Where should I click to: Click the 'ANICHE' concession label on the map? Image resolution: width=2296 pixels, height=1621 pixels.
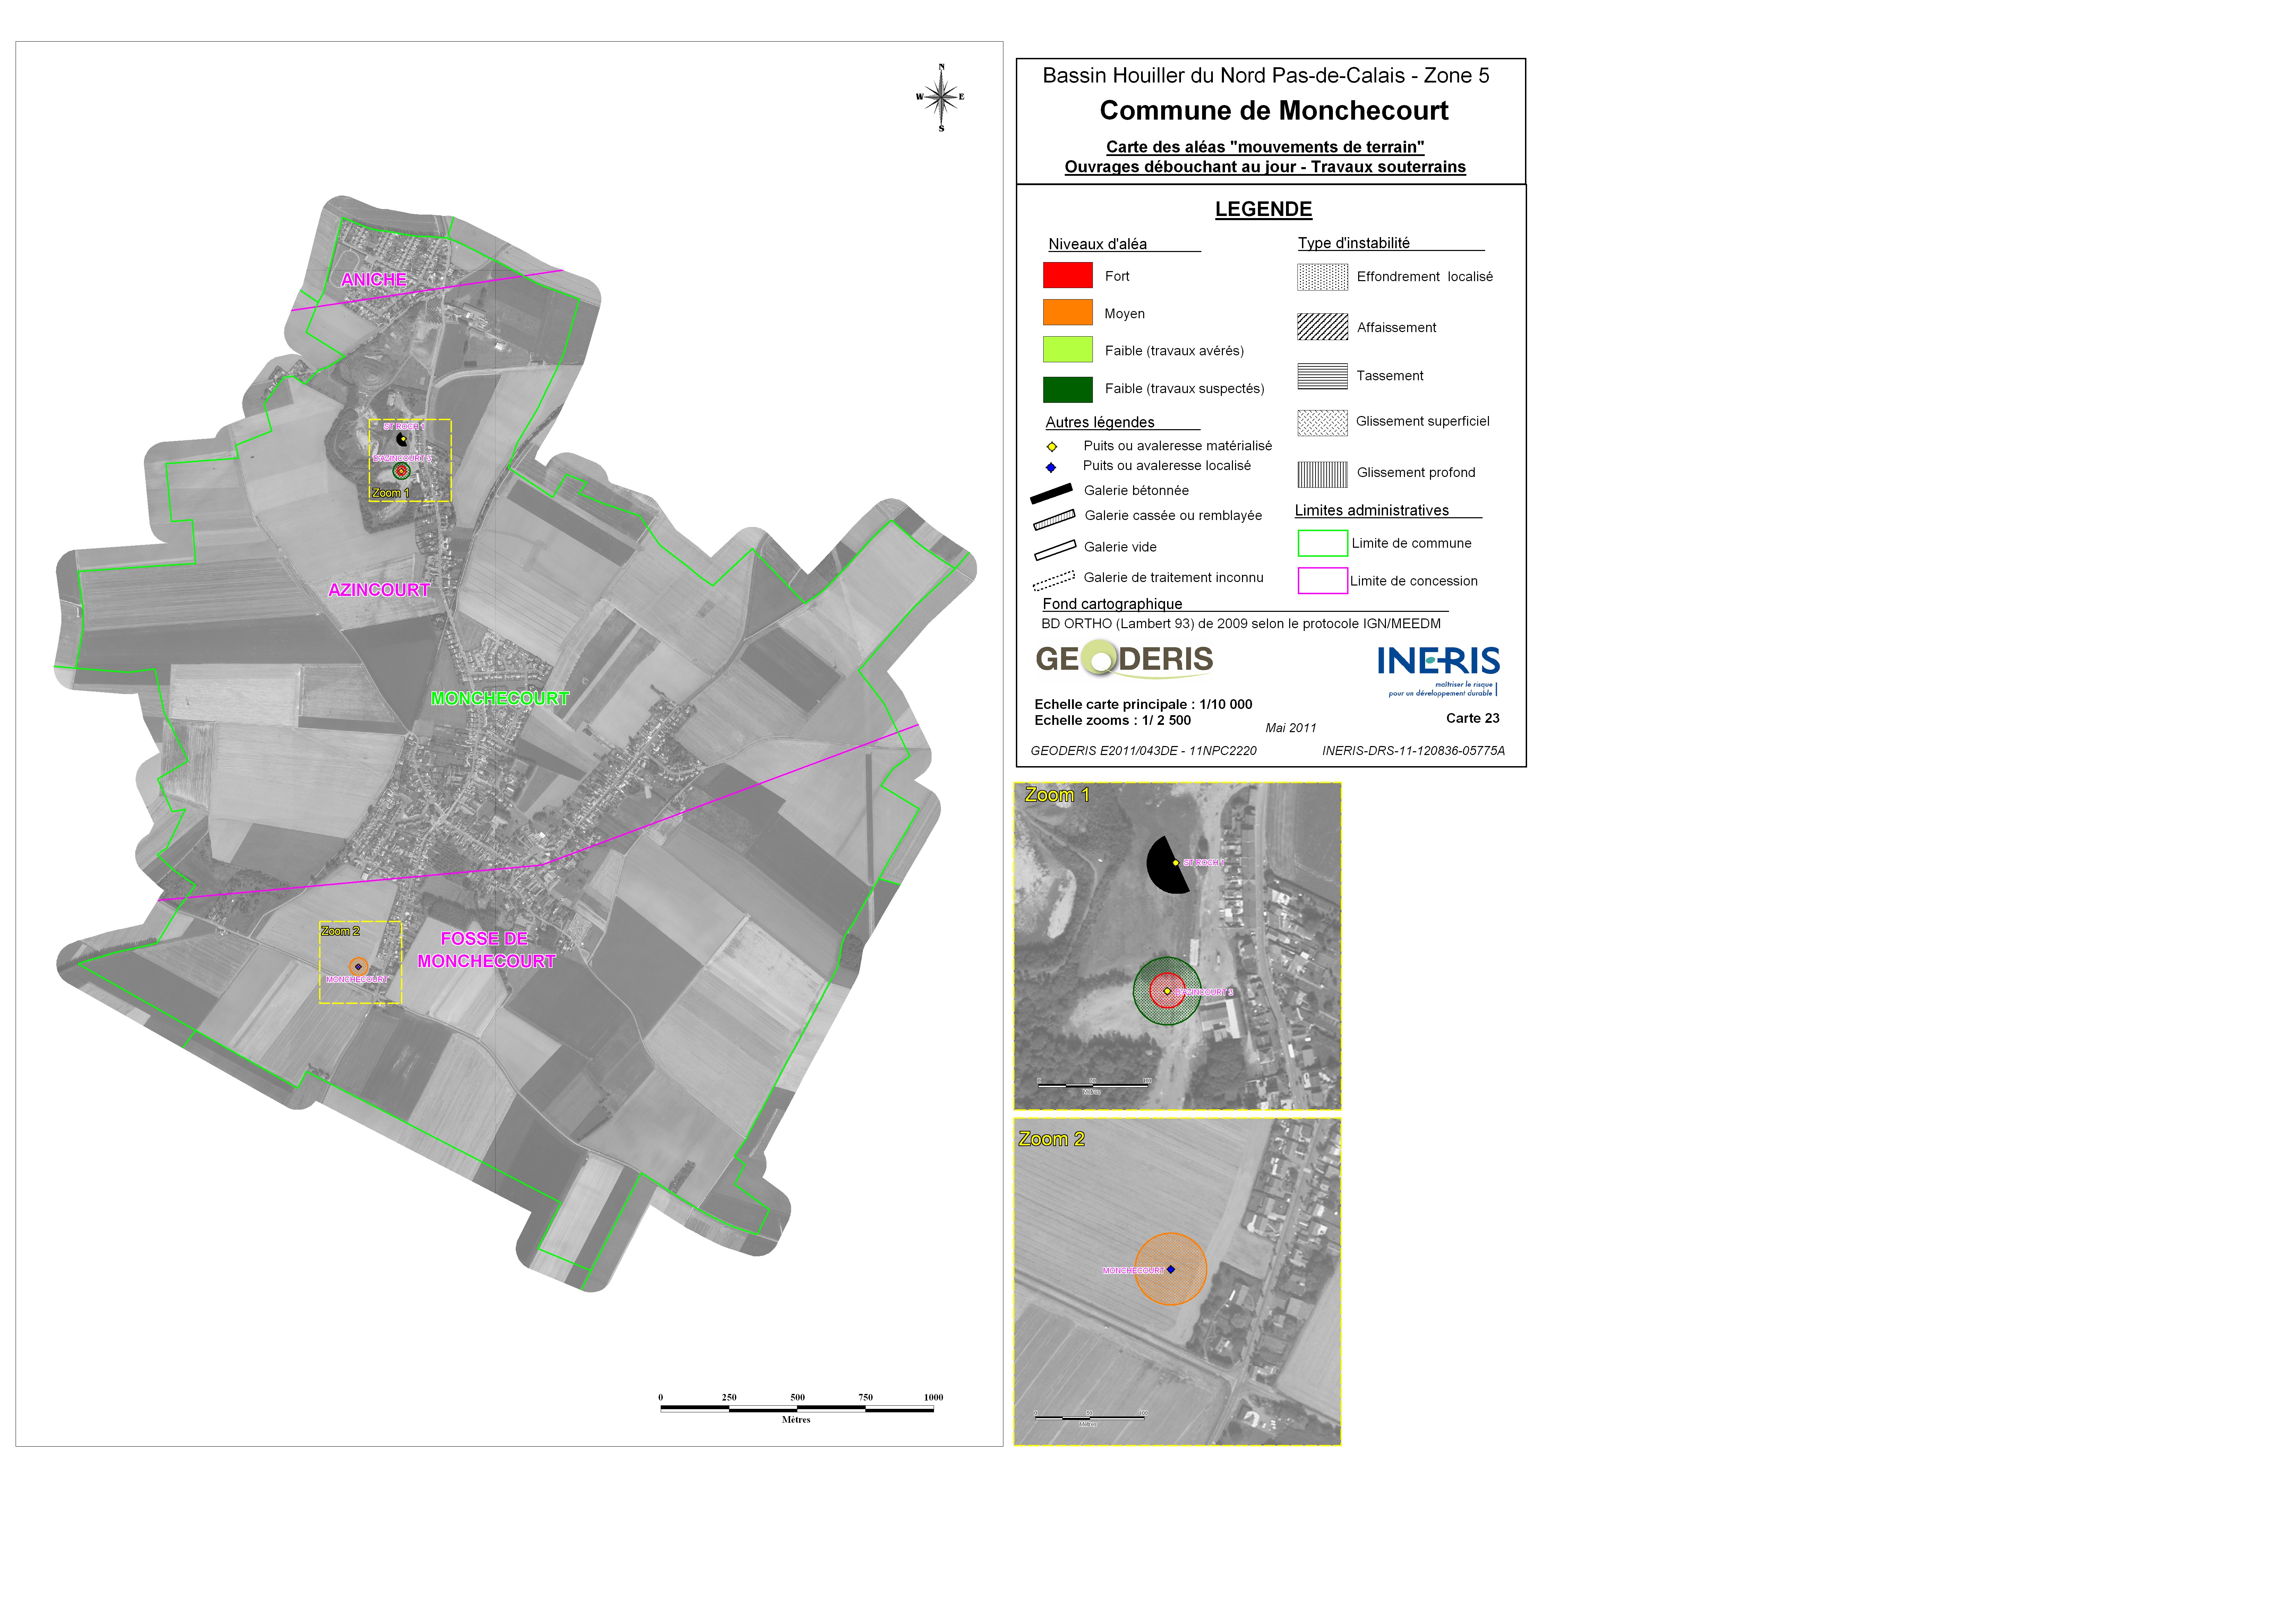374,280
